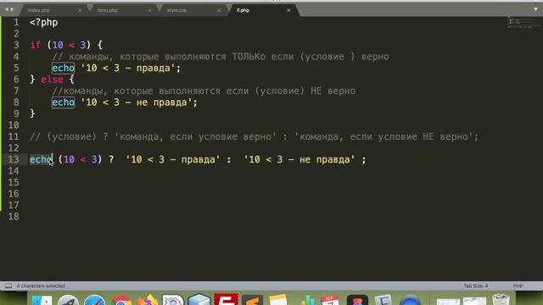Image resolution: width=543 pixels, height=305 pixels.
Task: Click line number 11 in gutter
Action: point(14,136)
